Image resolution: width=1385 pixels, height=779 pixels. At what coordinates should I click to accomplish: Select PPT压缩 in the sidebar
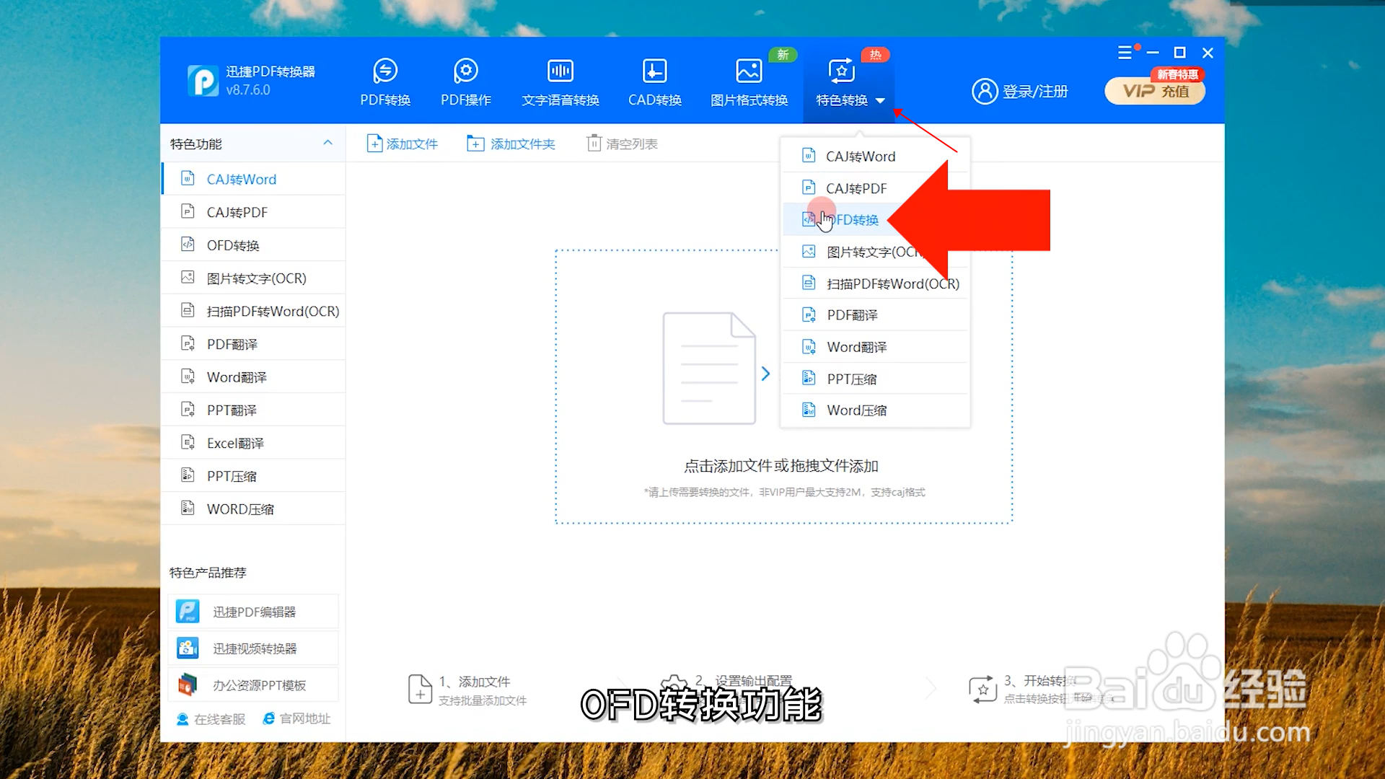coord(253,476)
